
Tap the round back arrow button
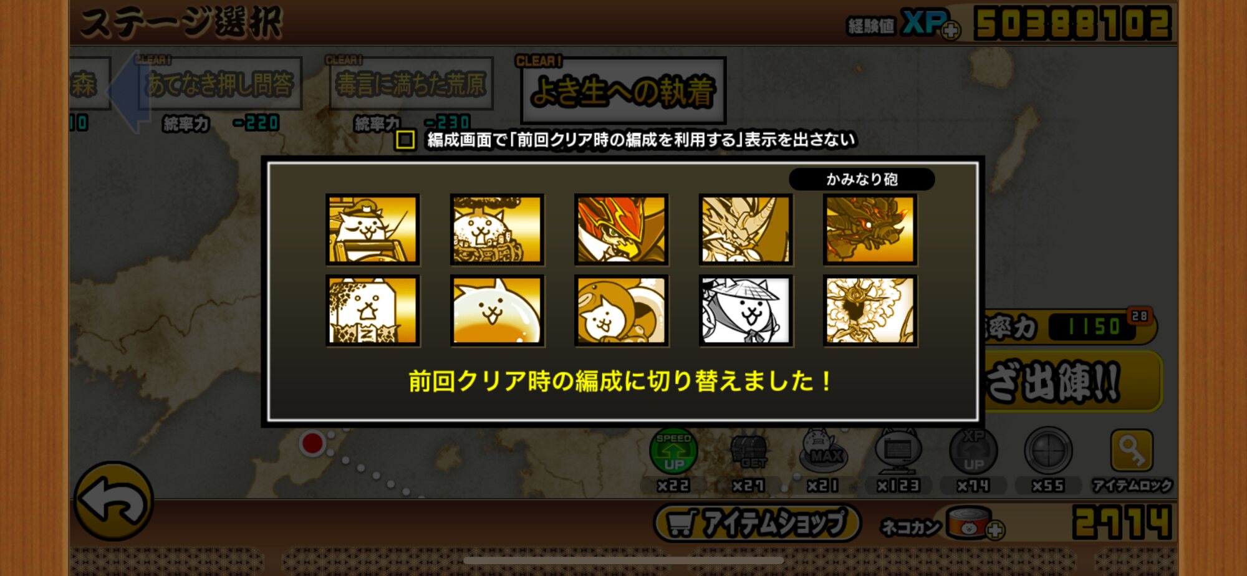click(x=113, y=501)
